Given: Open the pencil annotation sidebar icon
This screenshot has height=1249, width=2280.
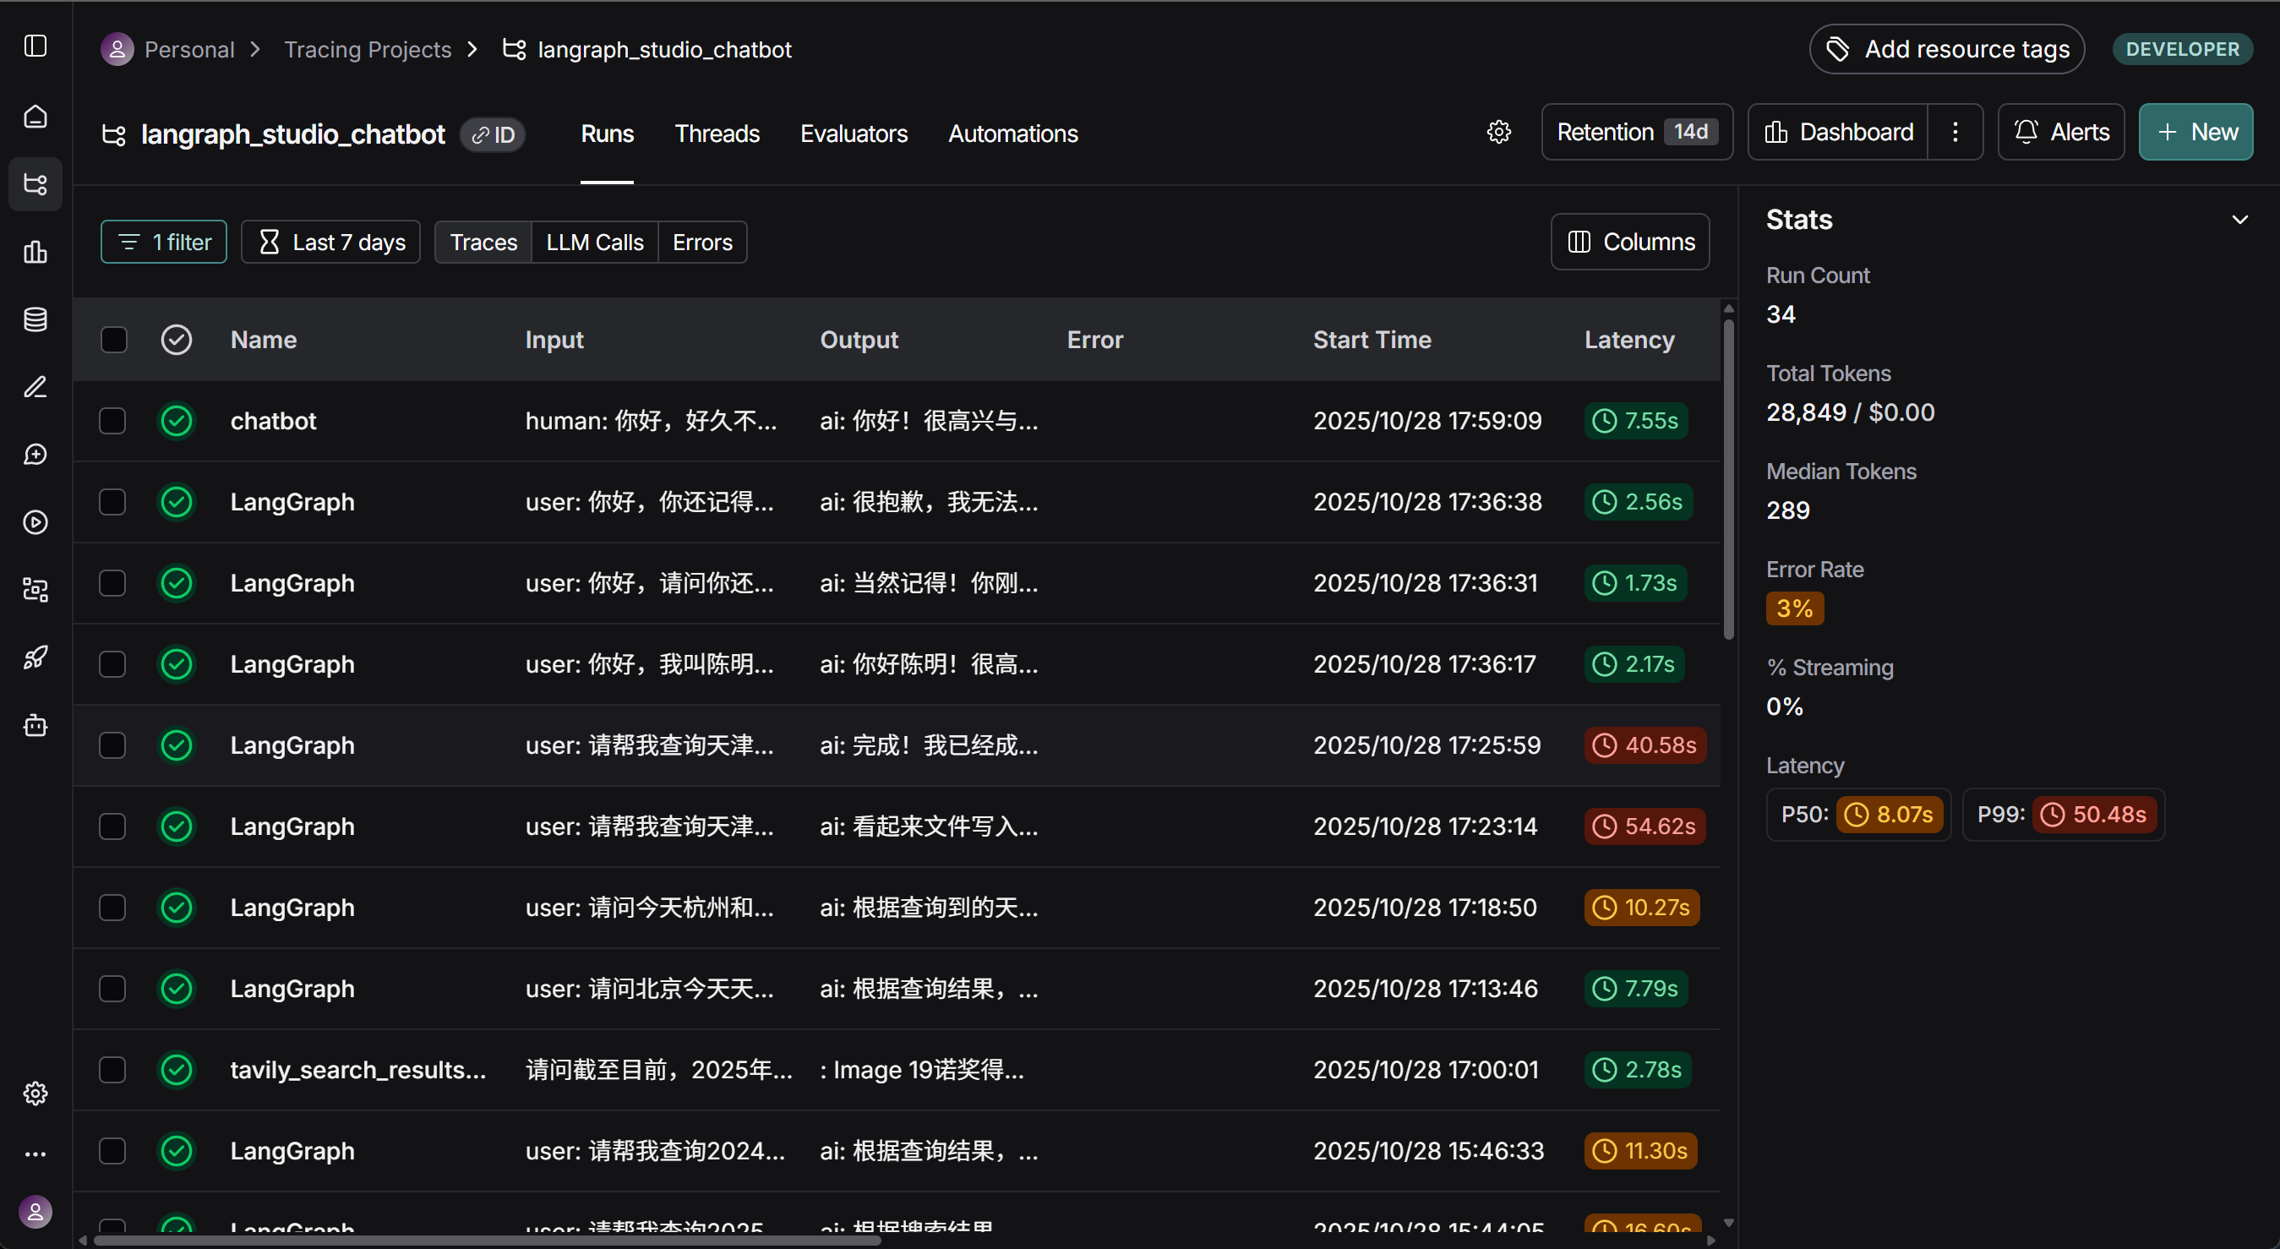Looking at the screenshot, I should (x=35, y=387).
